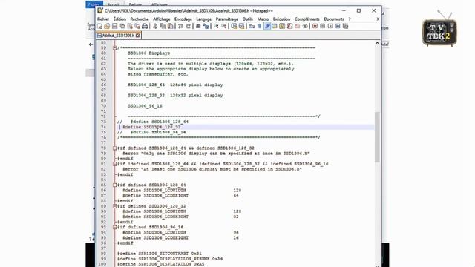475x267 pixels.
Task: Open the Compléments menu
Action: pyautogui.click(x=307, y=19)
